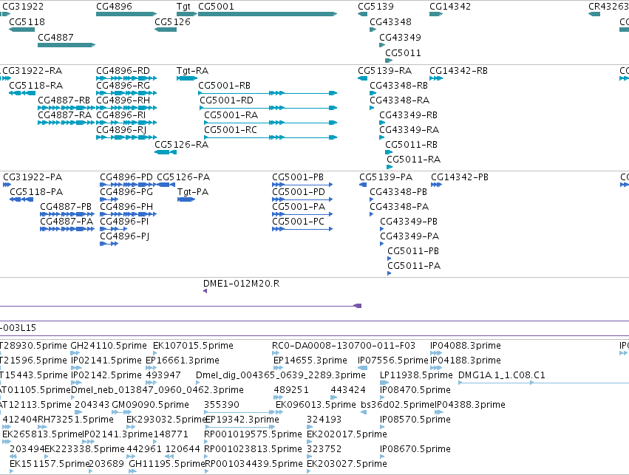Select the CG4887 gene label
Image resolution: width=629 pixels, height=475 pixels.
[x=55, y=37]
